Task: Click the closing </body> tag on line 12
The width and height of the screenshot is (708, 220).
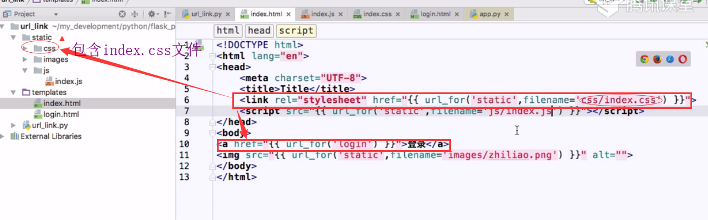Action: coord(237,166)
